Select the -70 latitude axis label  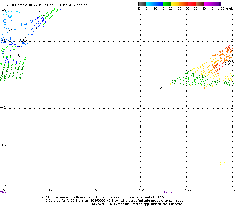3,186
